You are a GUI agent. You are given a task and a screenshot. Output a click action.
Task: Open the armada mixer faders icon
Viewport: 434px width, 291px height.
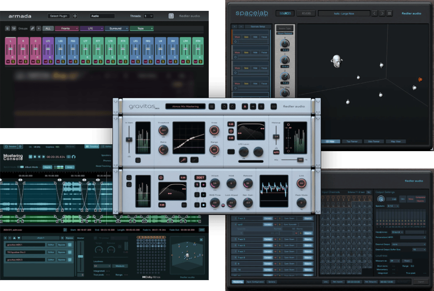click(13, 29)
